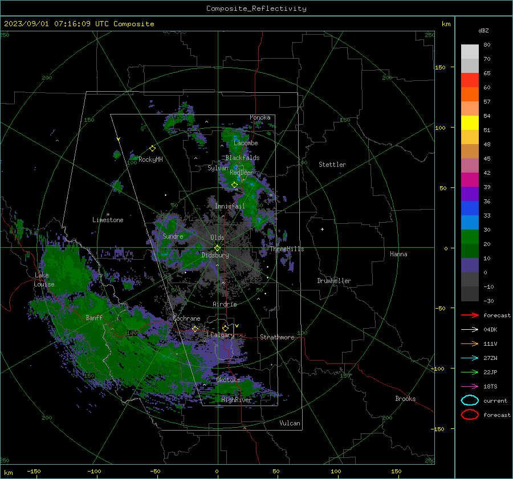513x479 pixels.
Task: Select the 20 dBZ green color swatch
Action: pos(470,236)
